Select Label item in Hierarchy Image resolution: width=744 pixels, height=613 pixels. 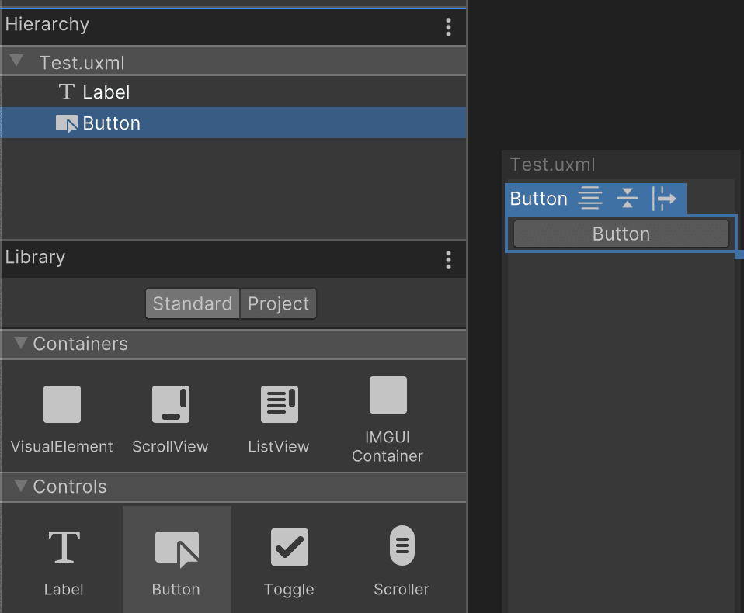click(x=106, y=92)
